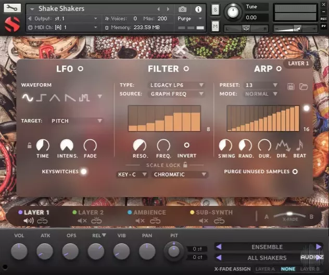Toggle the filter INVERT switch
Viewport: 329px width, 275px height.
(186, 145)
